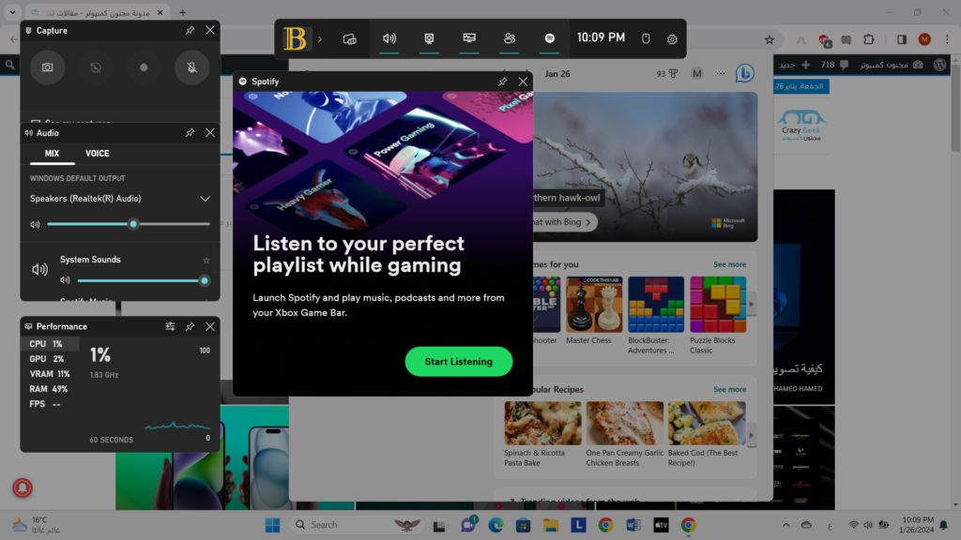The height and width of the screenshot is (540, 961).
Task: Open Game Bar settings with the gear icon
Action: 672,38
